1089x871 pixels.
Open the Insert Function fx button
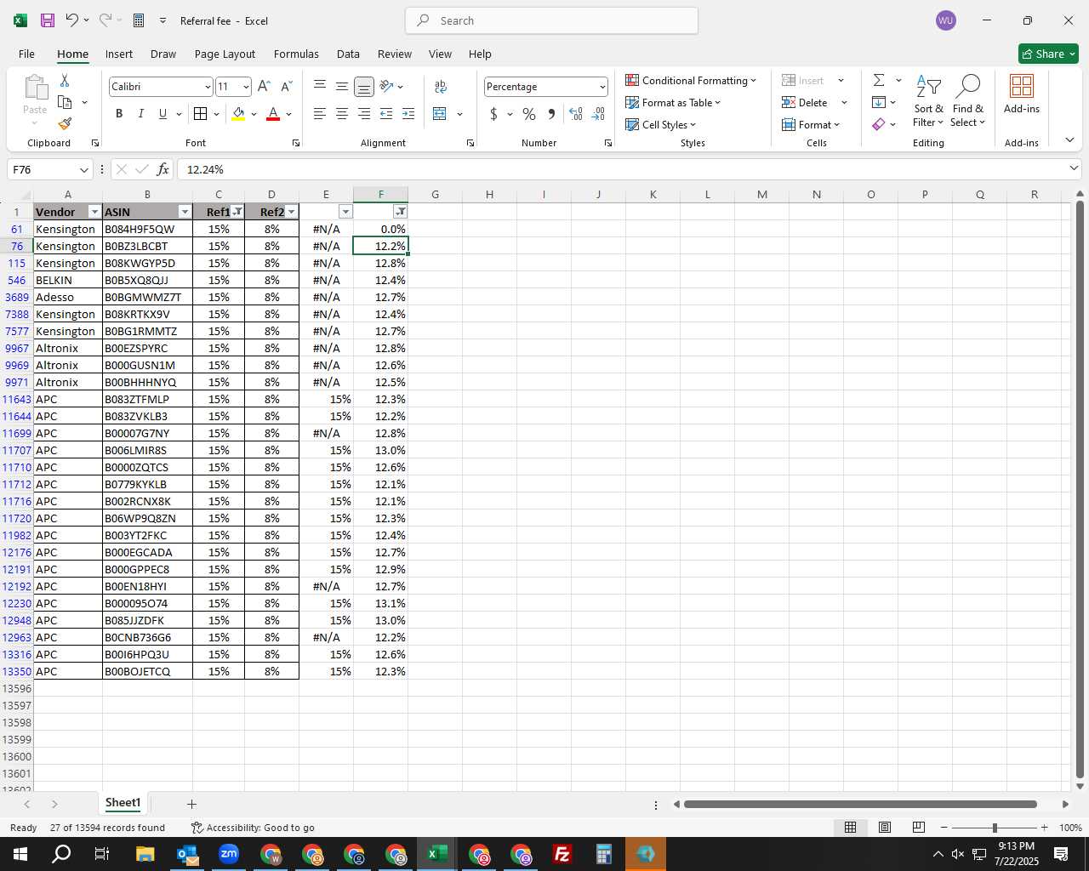(x=162, y=169)
